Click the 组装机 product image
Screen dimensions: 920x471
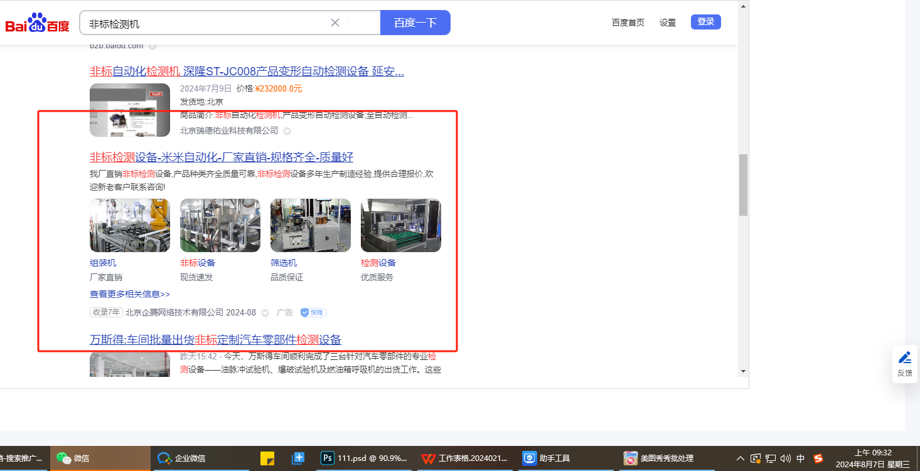click(130, 226)
